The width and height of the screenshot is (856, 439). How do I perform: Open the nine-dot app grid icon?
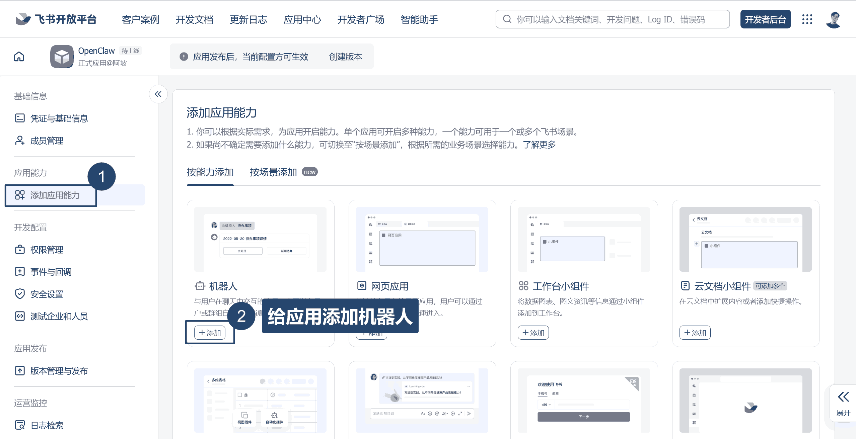807,19
